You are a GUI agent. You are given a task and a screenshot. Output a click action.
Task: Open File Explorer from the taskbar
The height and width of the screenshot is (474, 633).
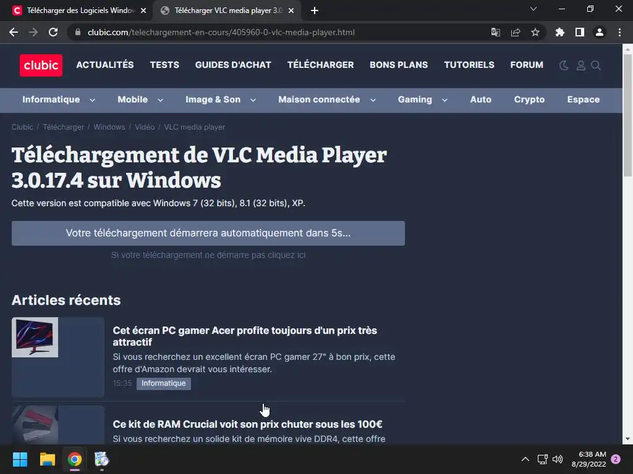47,459
